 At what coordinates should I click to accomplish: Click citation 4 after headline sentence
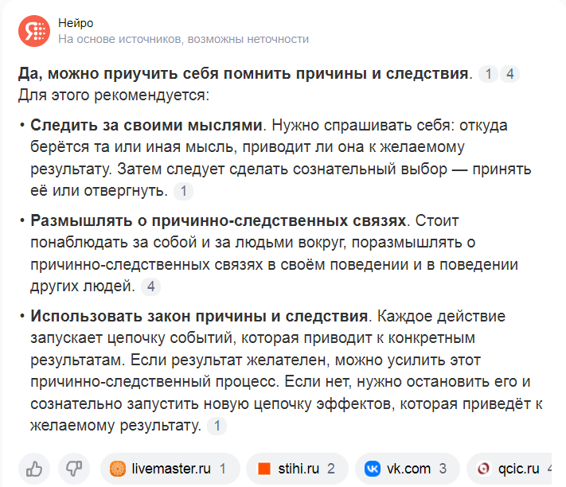[x=510, y=74]
